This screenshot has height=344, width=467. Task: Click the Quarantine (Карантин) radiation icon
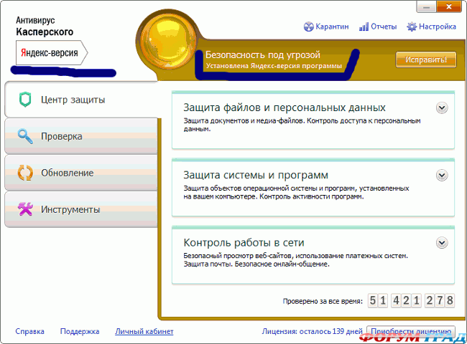click(308, 27)
